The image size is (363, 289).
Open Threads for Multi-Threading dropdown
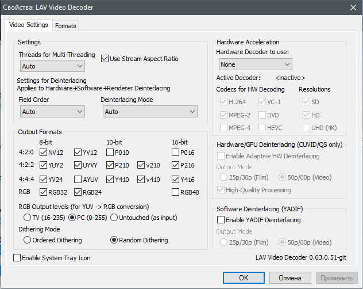[52, 67]
